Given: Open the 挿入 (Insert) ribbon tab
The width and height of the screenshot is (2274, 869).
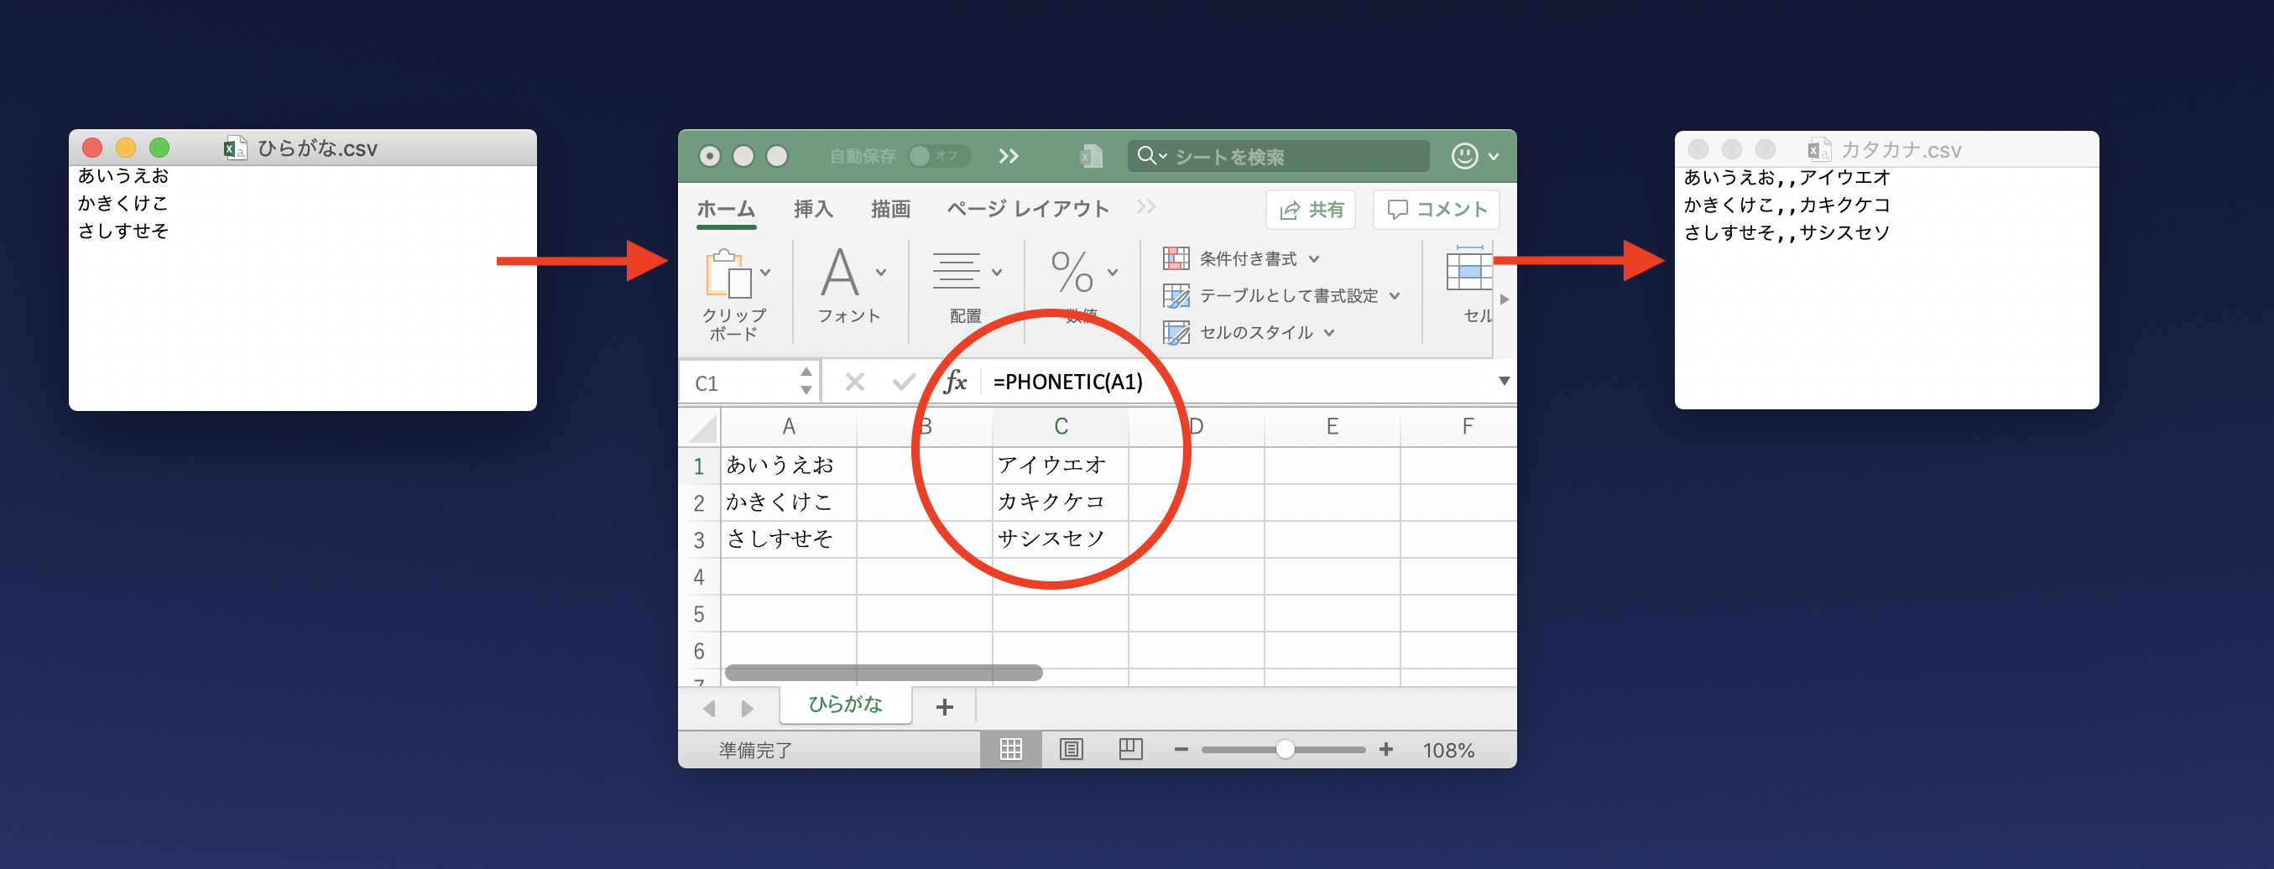Looking at the screenshot, I should point(813,209).
